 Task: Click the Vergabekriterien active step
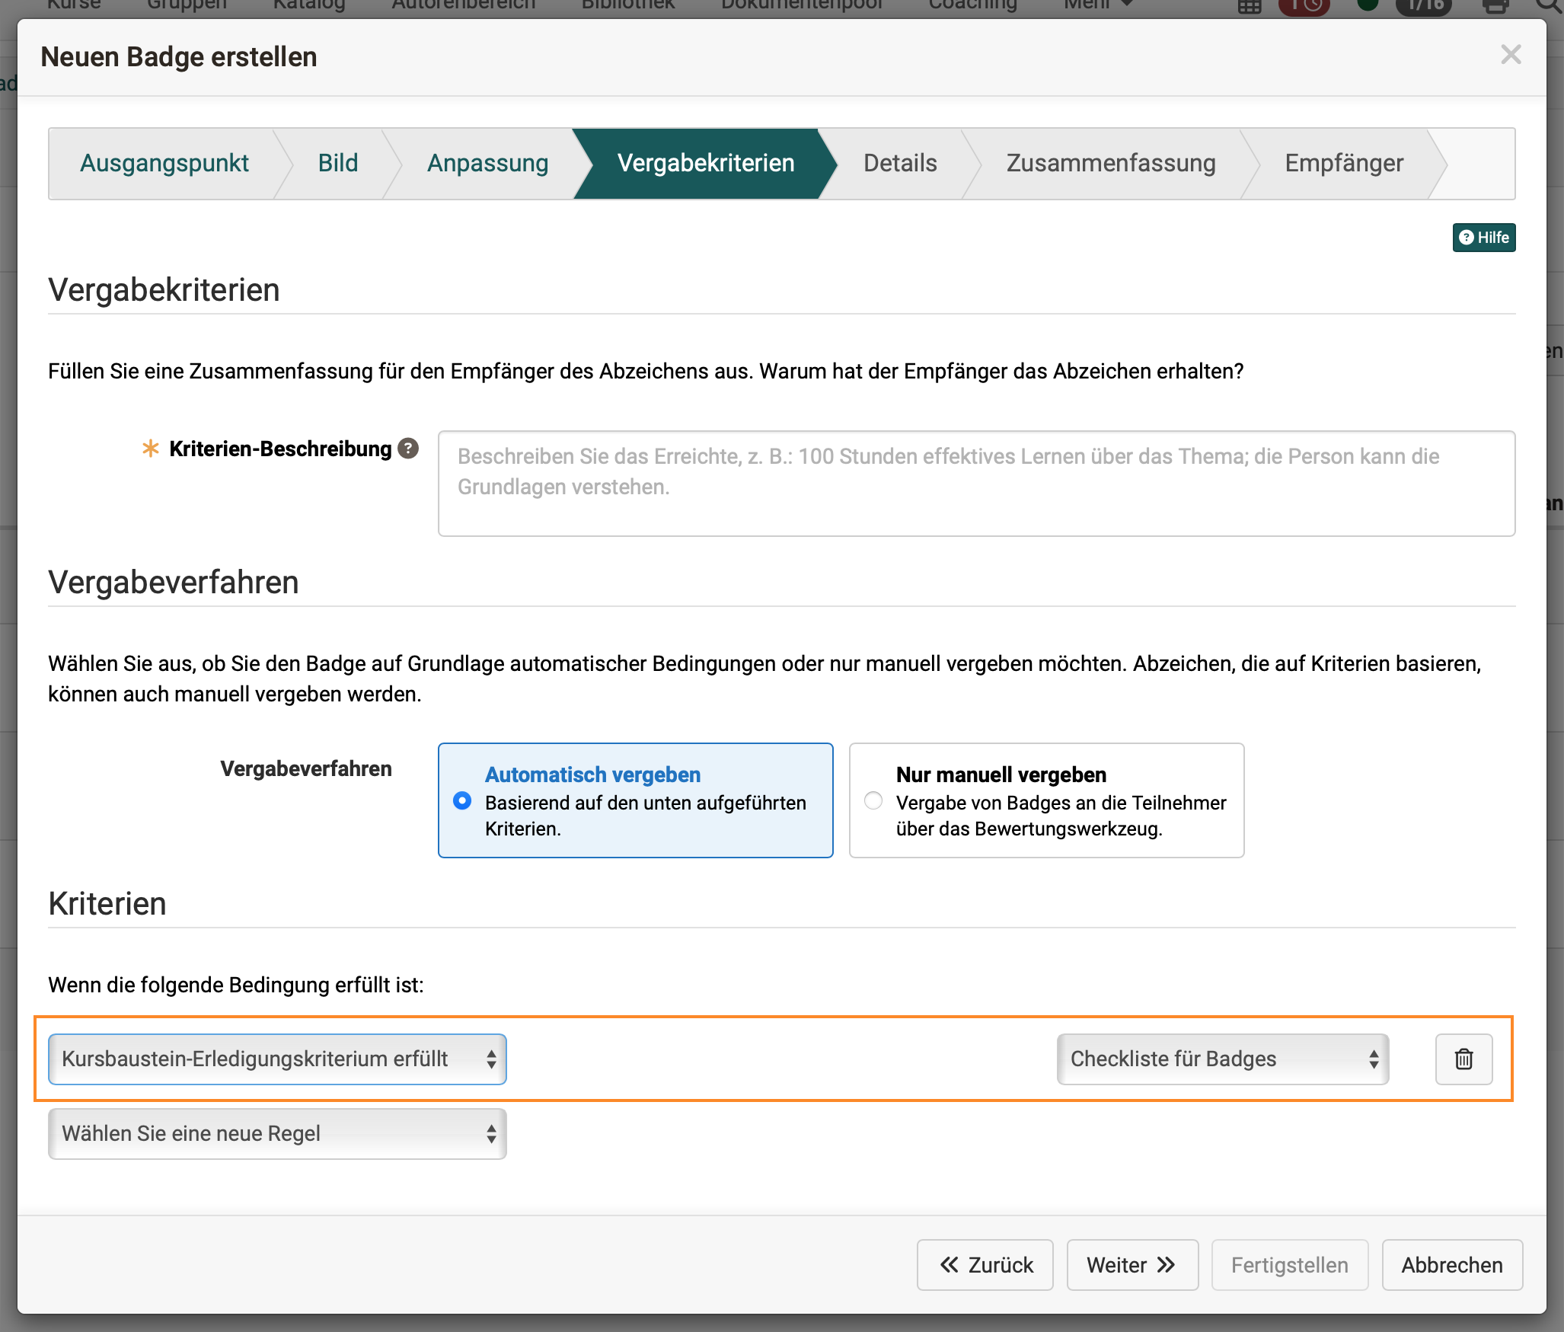pyautogui.click(x=705, y=163)
